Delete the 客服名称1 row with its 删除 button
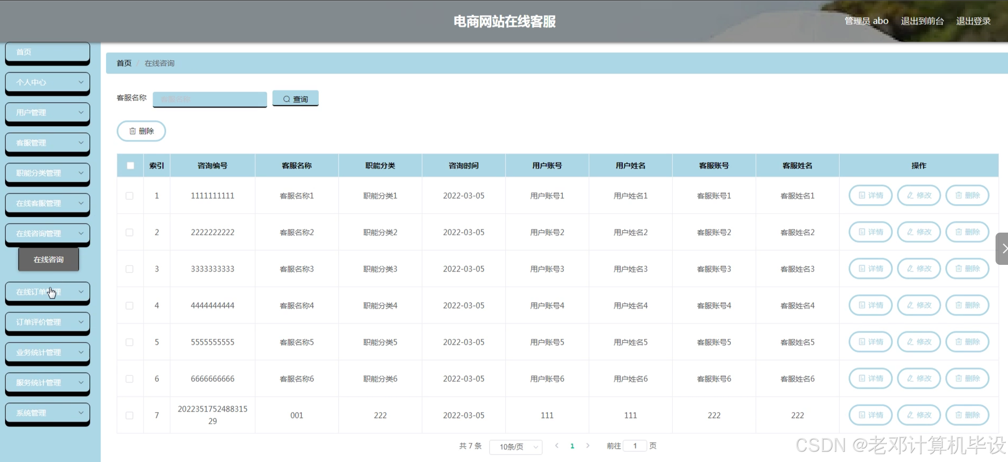 (x=967, y=195)
